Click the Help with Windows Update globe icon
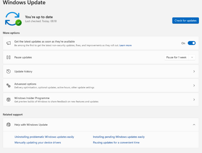 click(x=9, y=125)
